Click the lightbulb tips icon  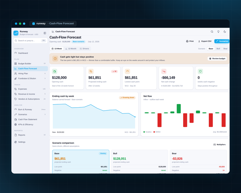click(218, 32)
